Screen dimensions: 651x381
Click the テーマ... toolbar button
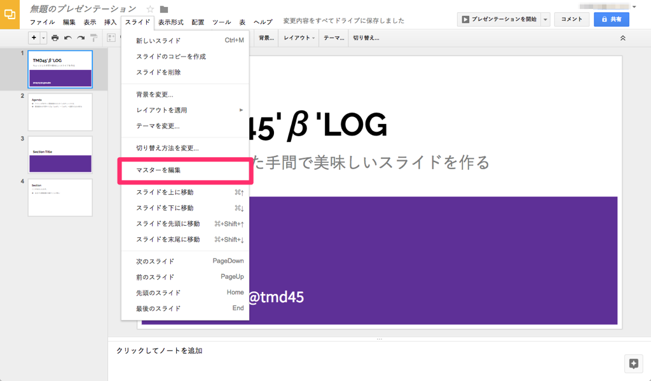coord(334,38)
